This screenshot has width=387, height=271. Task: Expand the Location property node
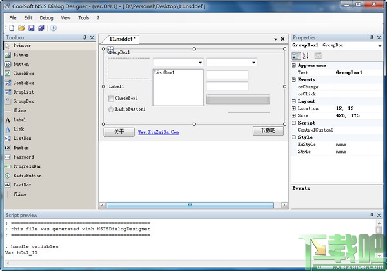[x=293, y=108]
